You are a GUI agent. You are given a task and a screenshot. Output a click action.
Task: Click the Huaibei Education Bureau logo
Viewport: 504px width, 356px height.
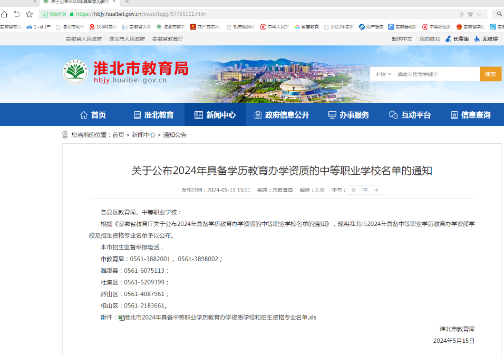click(75, 73)
